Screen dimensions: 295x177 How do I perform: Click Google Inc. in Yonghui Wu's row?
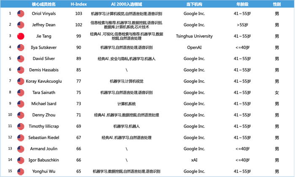pos(194,172)
